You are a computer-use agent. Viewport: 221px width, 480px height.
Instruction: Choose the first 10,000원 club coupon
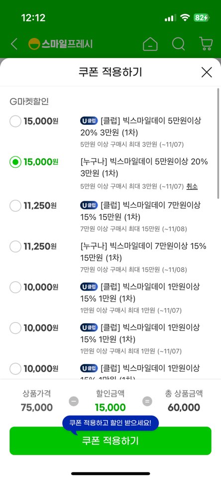pos(15,287)
